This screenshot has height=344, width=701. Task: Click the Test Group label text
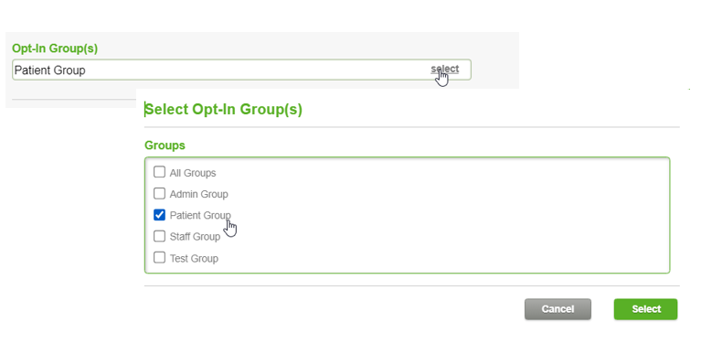(194, 258)
